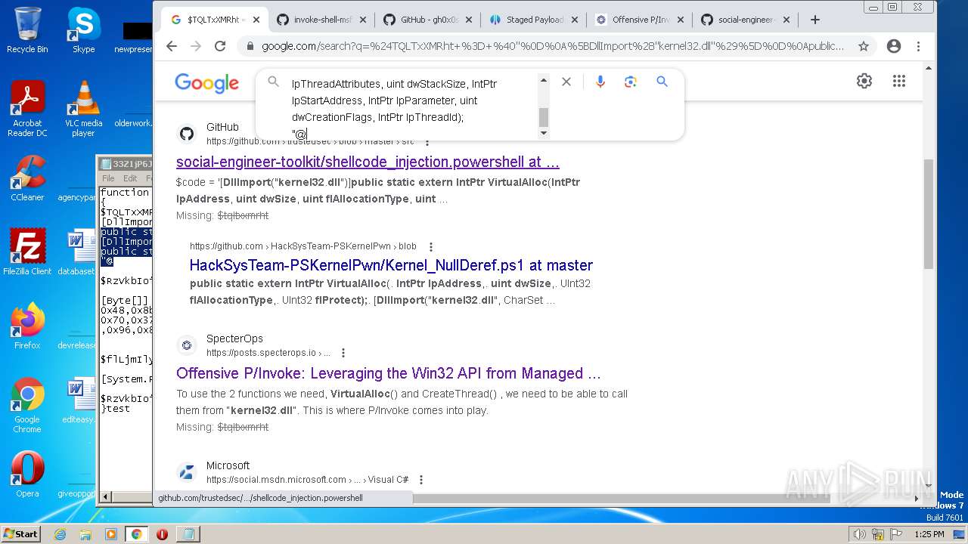
Task: Open Windows Explorer folder on taskbar
Action: tap(85, 534)
